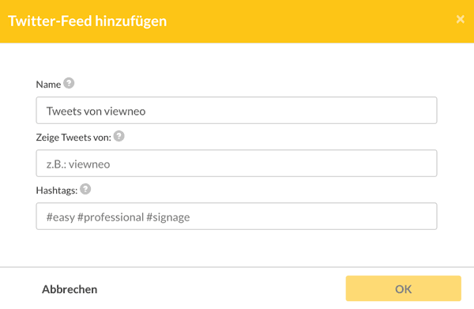Click the Hashtags help question mark
The image size is (474, 309).
(x=85, y=189)
